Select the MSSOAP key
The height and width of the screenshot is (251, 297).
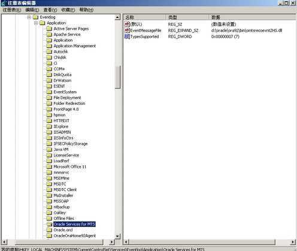(61, 201)
